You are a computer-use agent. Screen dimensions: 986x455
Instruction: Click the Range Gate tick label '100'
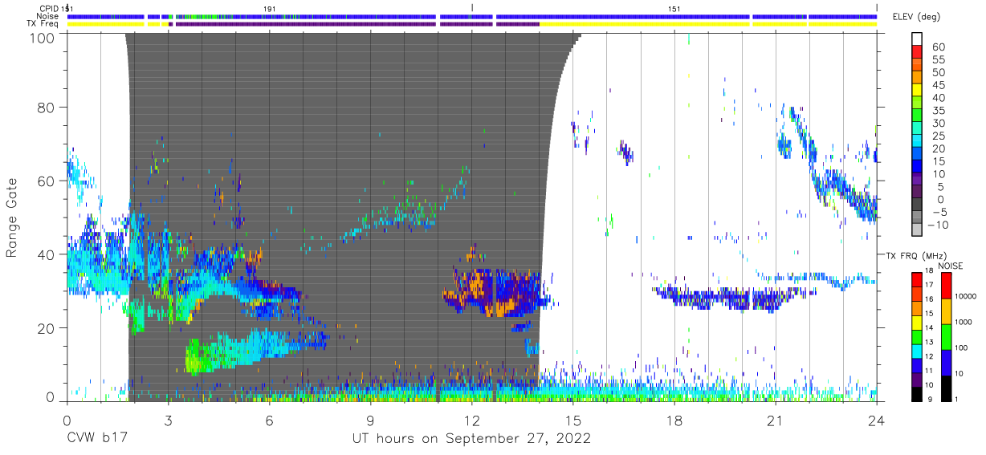[x=42, y=37]
